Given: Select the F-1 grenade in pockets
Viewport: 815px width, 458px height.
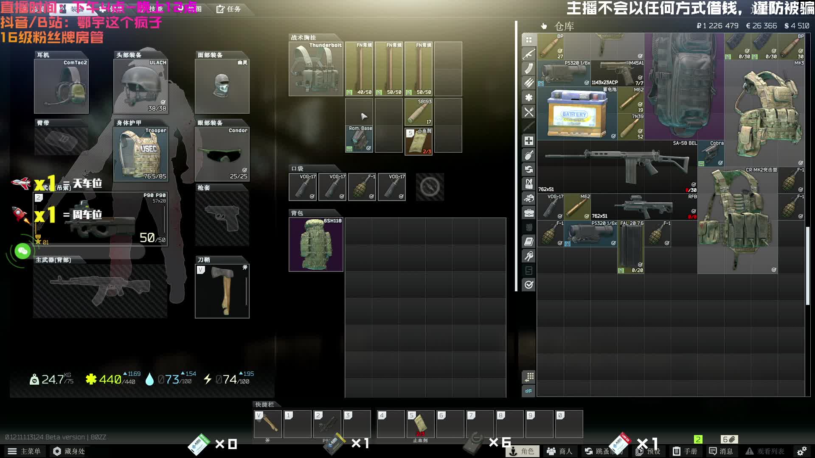Looking at the screenshot, I should tap(362, 187).
